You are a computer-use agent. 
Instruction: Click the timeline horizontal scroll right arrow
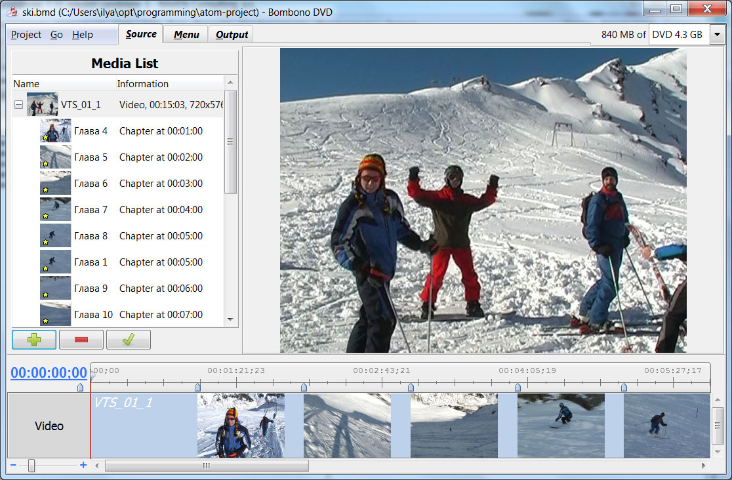704,466
